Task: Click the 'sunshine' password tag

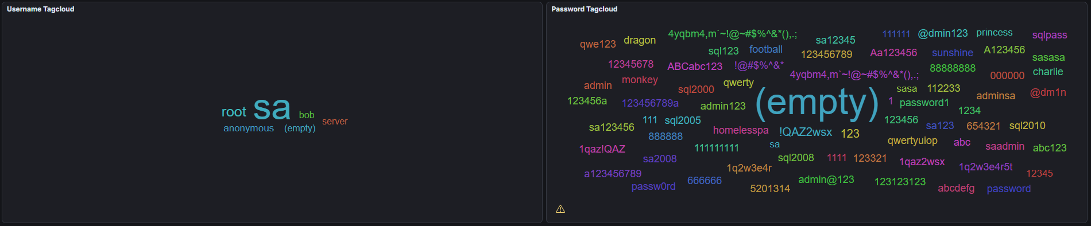Action: 953,53
